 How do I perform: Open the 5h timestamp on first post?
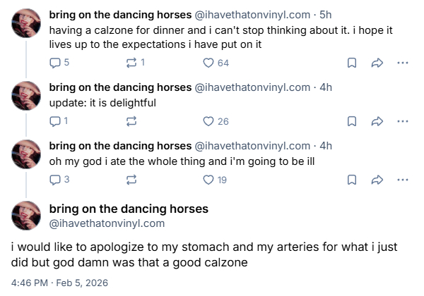[326, 13]
